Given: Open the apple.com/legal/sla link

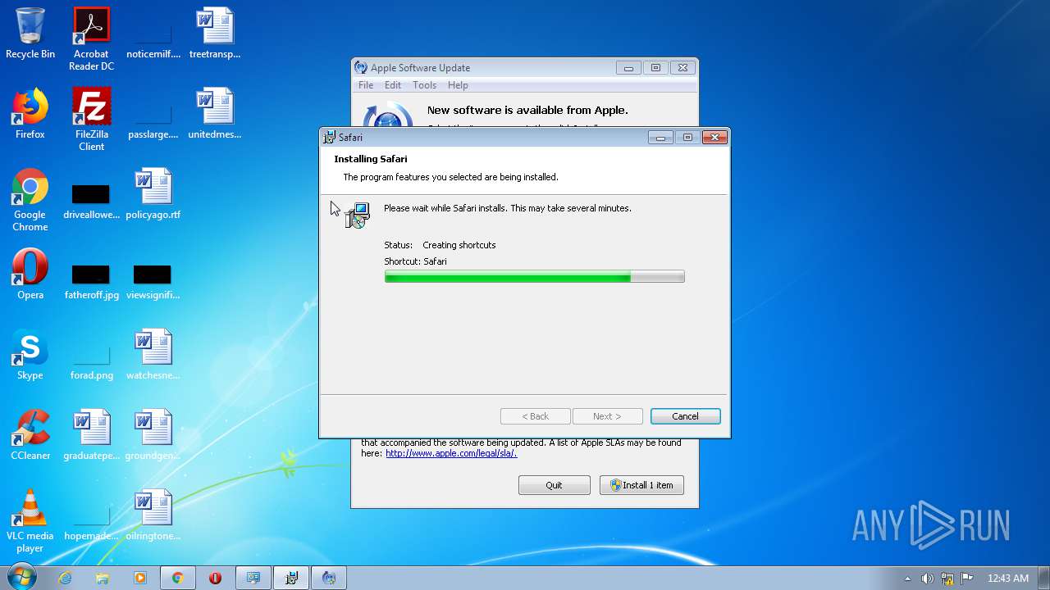Looking at the screenshot, I should (451, 453).
